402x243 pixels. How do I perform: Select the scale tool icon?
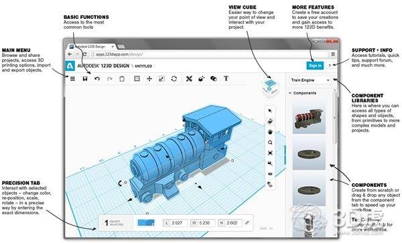[x=161, y=78]
